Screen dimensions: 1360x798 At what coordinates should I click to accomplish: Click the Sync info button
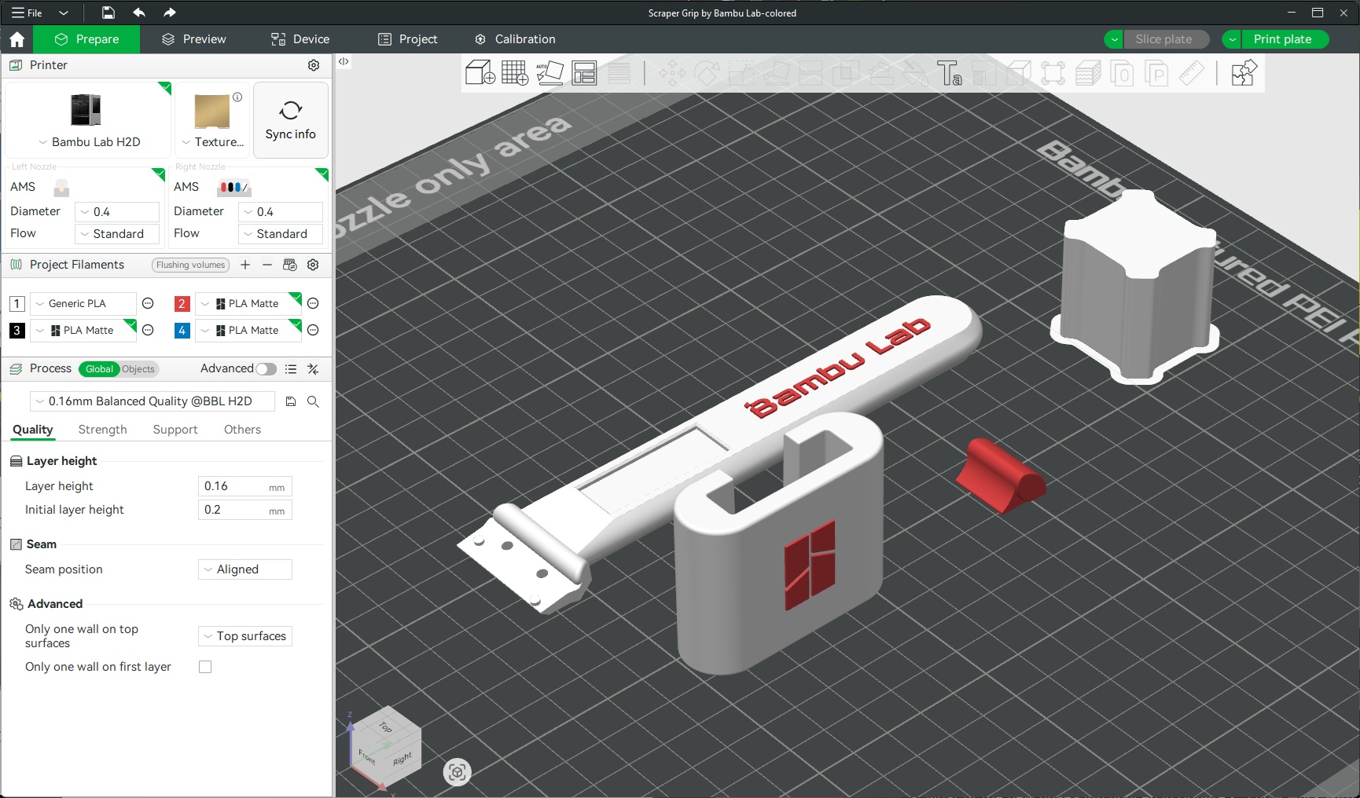click(290, 120)
